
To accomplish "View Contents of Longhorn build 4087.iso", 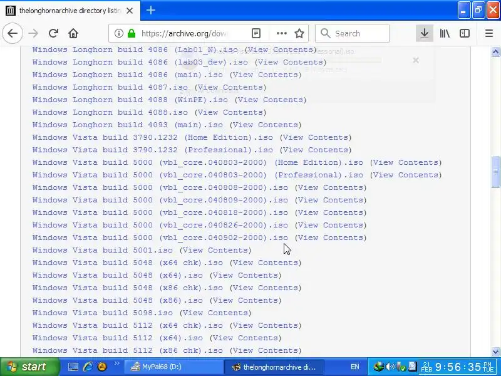I will coord(230,87).
